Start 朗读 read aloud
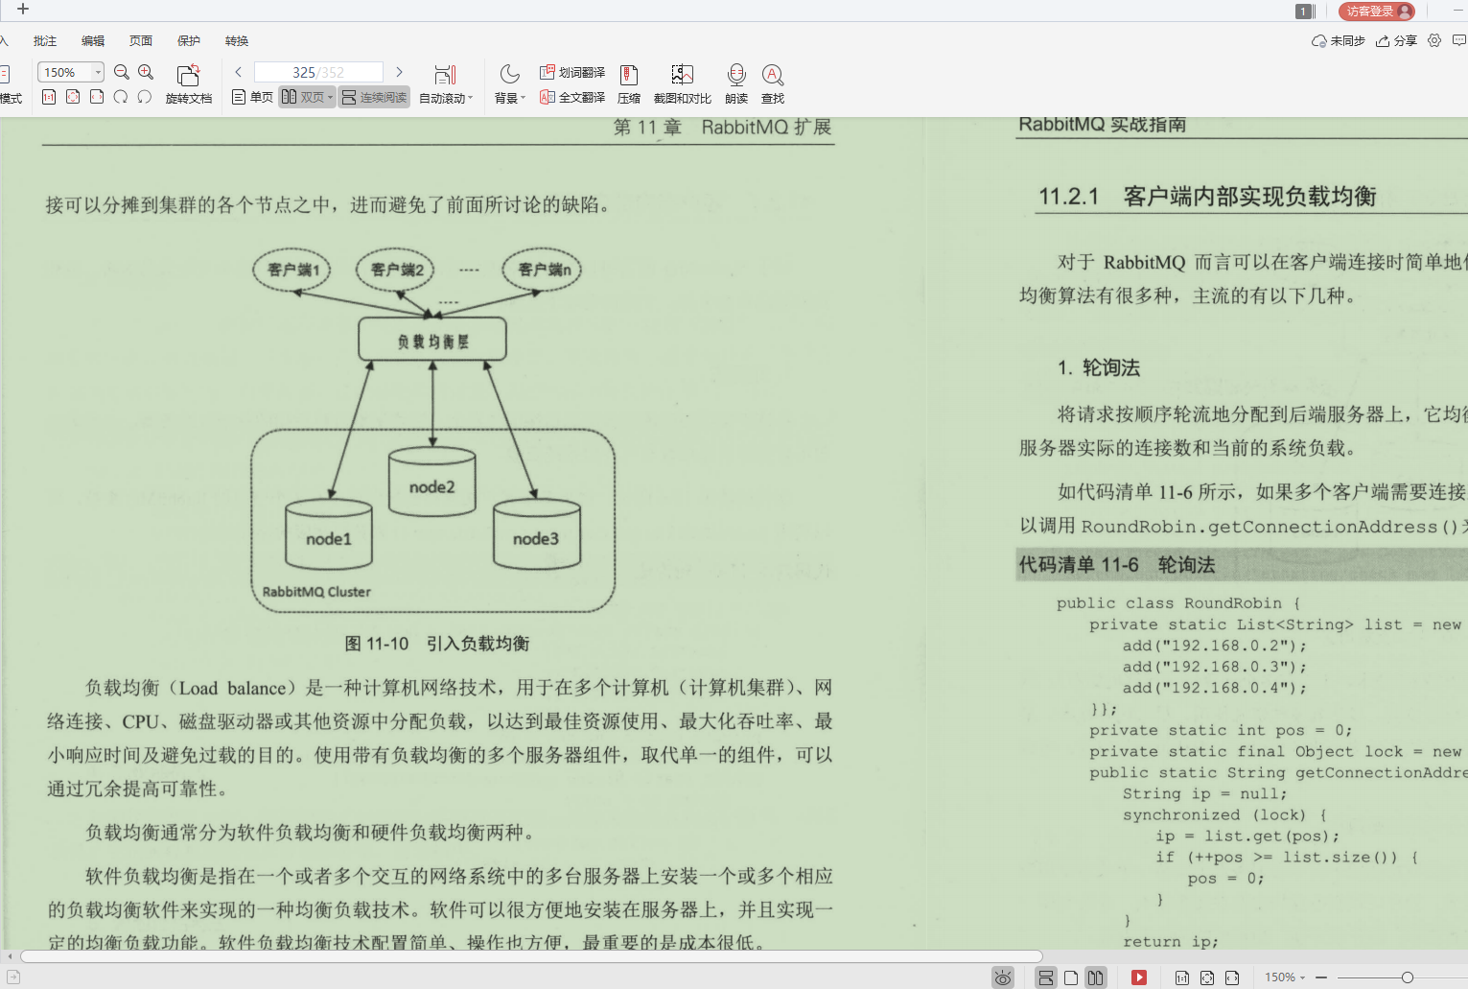 (736, 84)
